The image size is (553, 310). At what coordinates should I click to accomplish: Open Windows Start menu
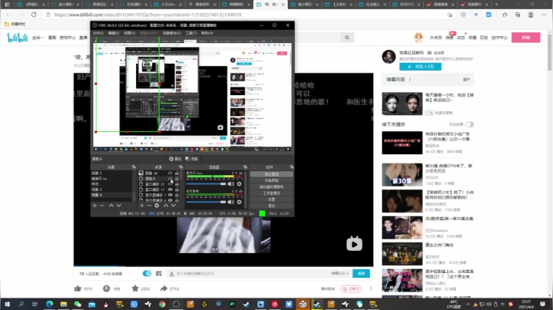point(7,304)
